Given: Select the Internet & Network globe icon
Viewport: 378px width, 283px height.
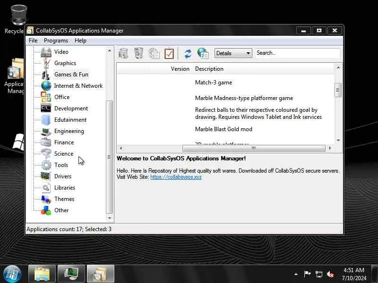Looking at the screenshot, I should [46, 86].
